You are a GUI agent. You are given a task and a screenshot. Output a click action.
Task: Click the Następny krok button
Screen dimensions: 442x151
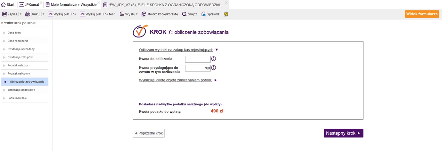(343, 133)
